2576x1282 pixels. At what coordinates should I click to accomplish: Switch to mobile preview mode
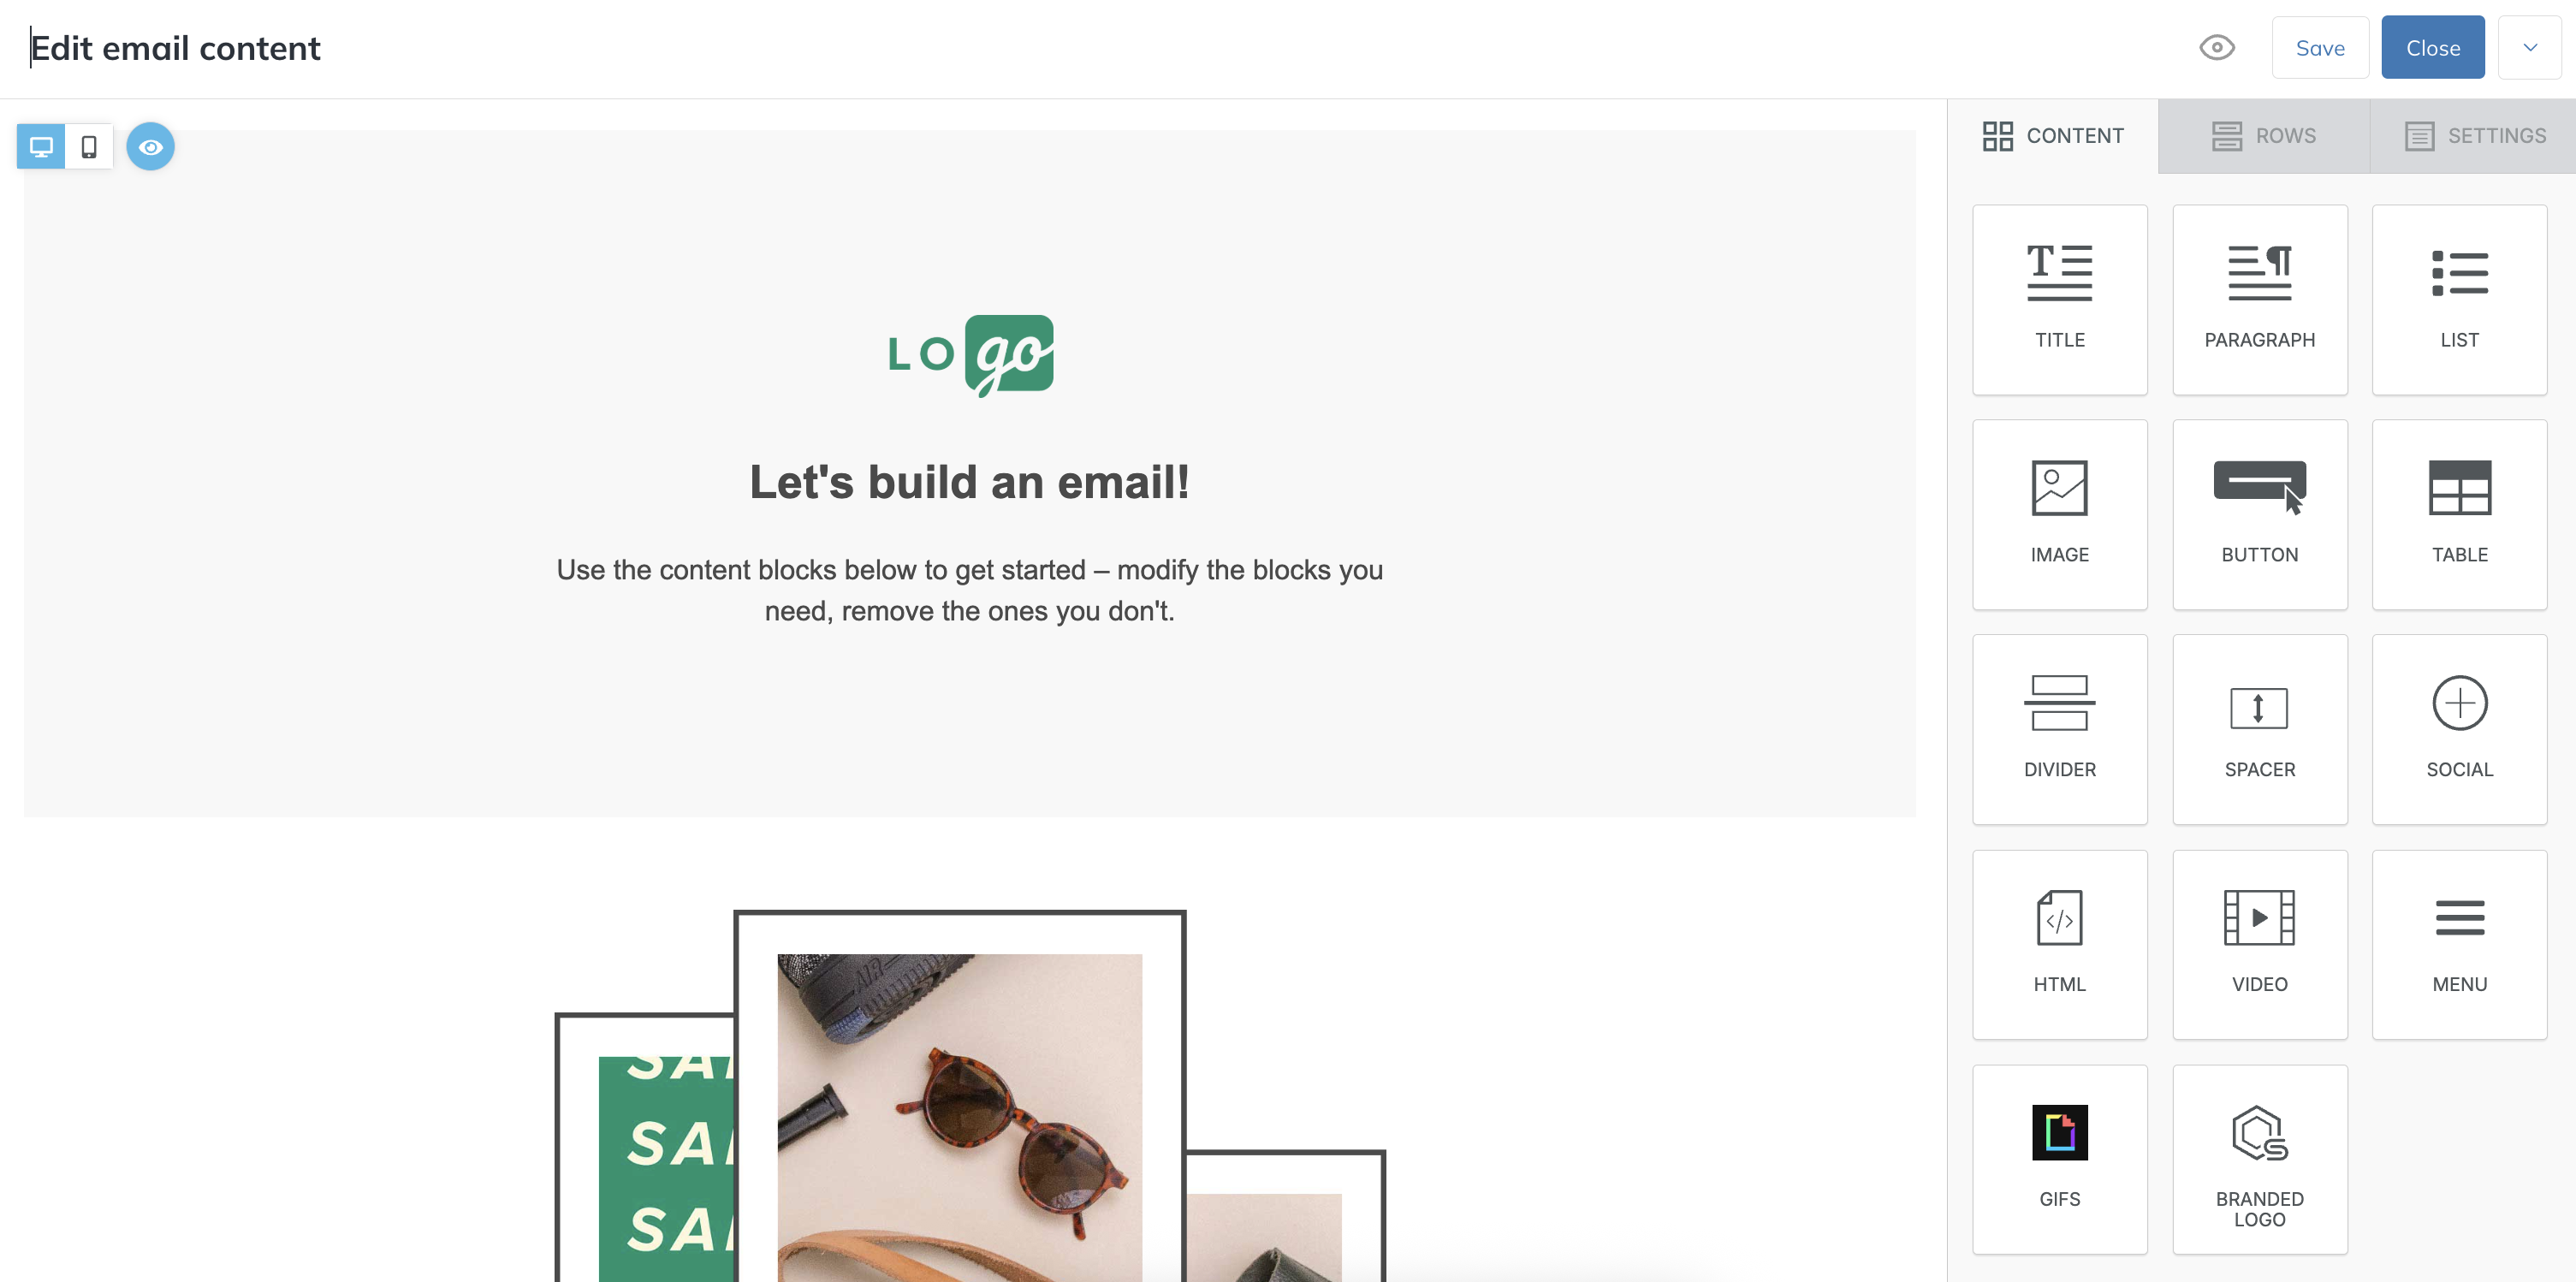[x=89, y=147]
